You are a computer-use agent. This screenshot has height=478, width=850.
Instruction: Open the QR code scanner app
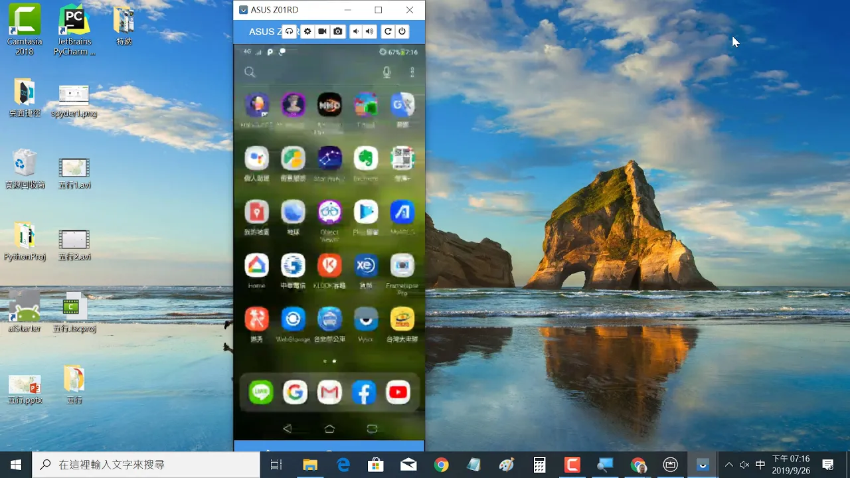tap(402, 159)
